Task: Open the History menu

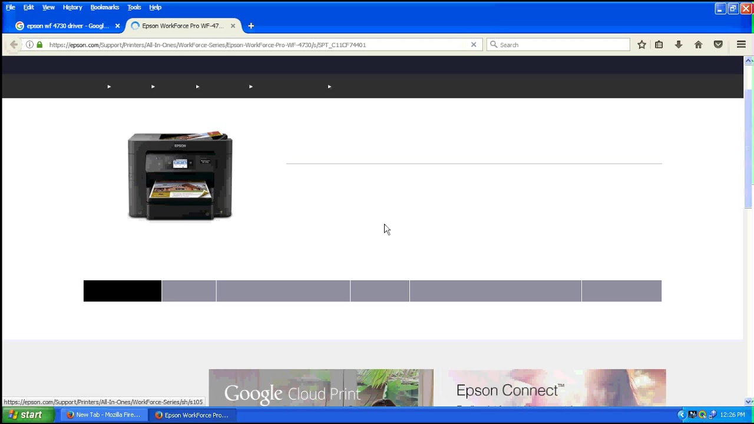Action: (x=72, y=7)
